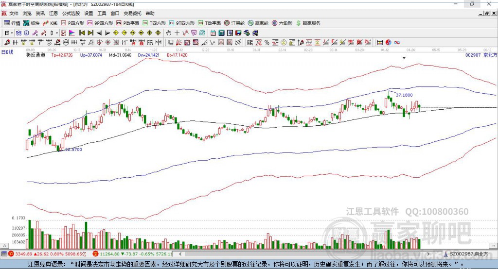Select the Gann fan rays tool
Screen dimensions: 498x269
pos(179,43)
